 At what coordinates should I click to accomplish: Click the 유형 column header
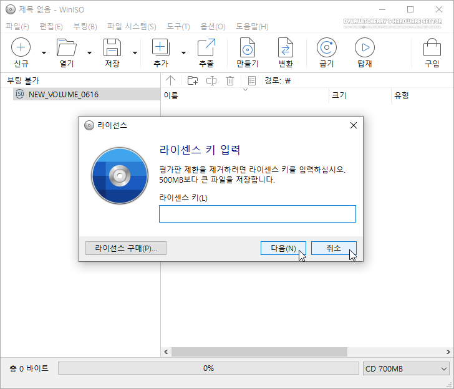pyautogui.click(x=422, y=95)
